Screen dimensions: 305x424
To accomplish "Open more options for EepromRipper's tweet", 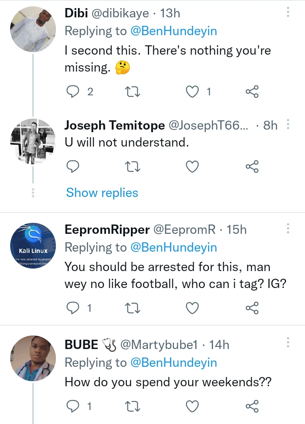I will (x=288, y=229).
